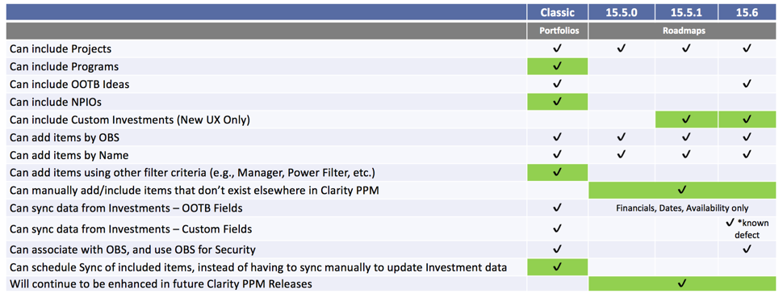Click 15.5.1 checkmark for Custom Investments row
The height and width of the screenshot is (298, 783).
point(686,119)
